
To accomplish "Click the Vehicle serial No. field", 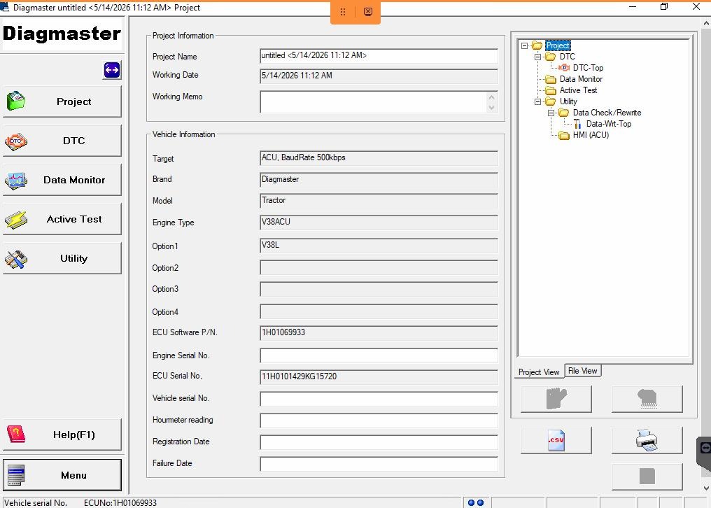I will click(379, 399).
